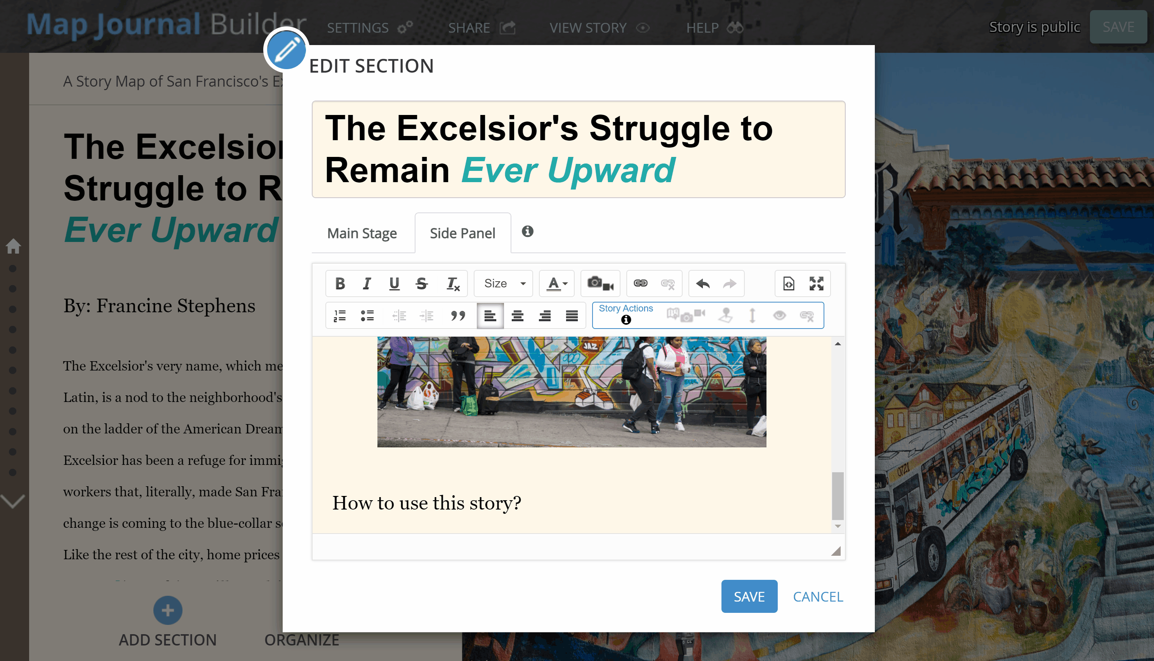Click the blue SAVE button in dialog

pos(749,596)
